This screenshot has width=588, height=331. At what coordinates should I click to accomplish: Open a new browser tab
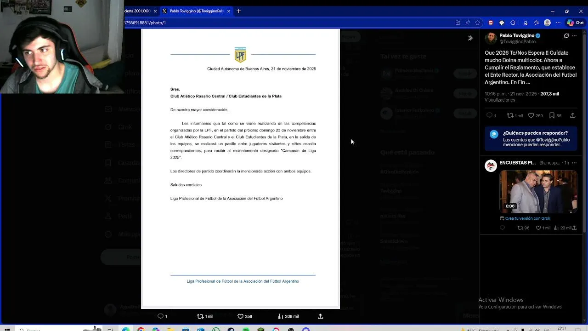pos(238,11)
